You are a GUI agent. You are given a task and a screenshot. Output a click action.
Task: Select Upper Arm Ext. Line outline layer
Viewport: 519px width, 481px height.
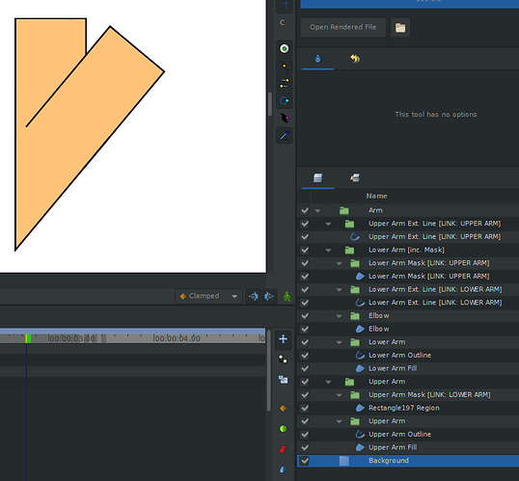434,237
